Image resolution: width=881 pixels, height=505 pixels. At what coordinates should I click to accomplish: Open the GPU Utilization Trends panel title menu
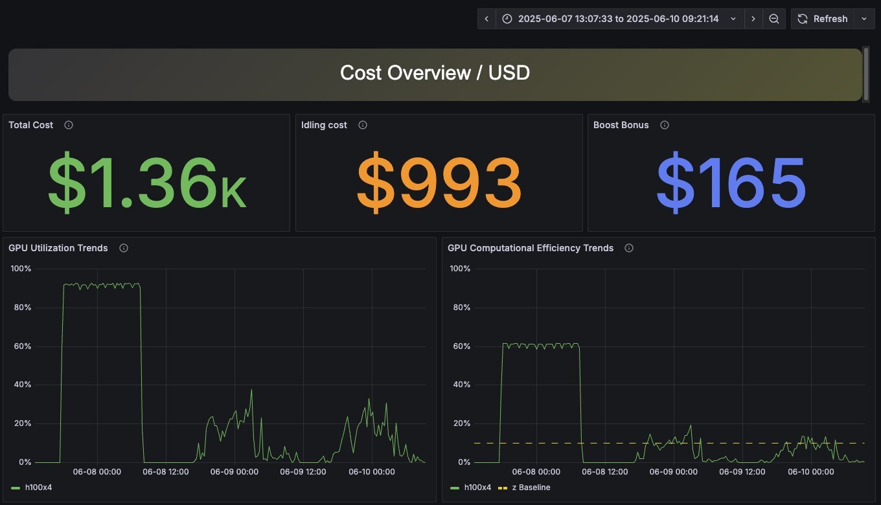click(58, 248)
